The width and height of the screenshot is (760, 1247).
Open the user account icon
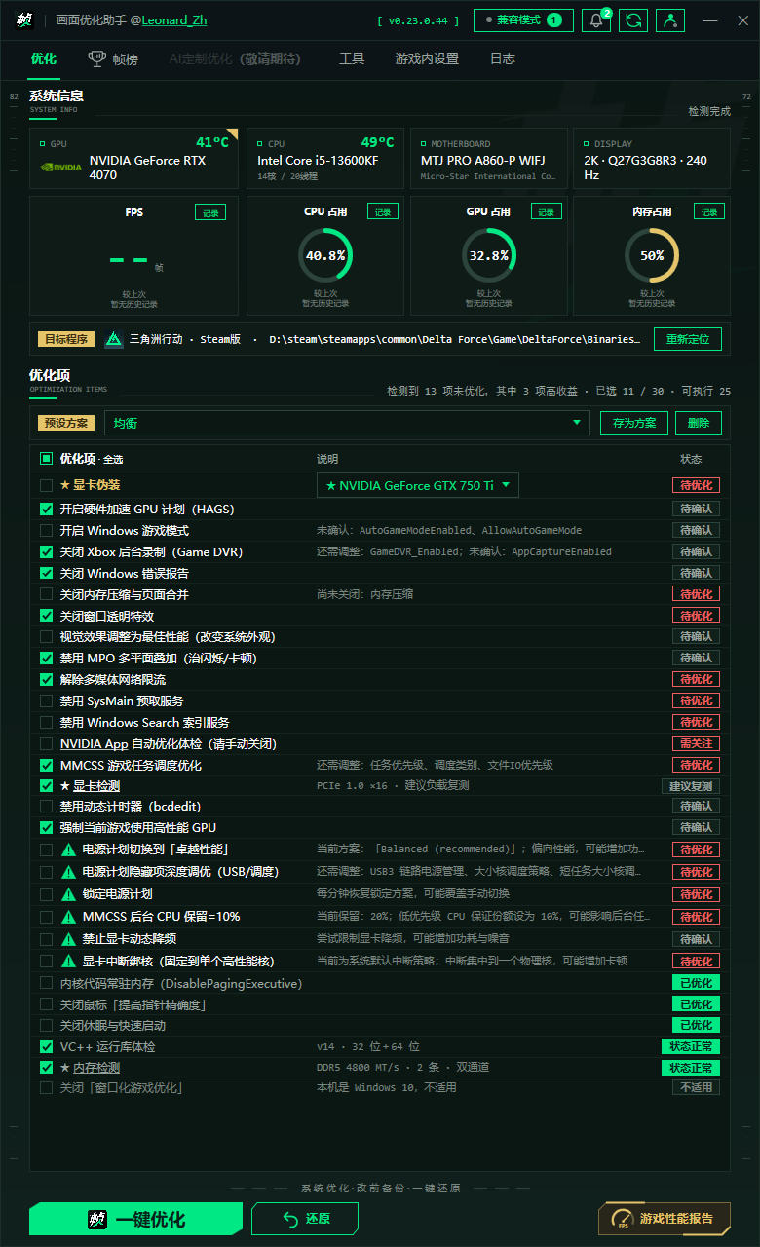pos(670,20)
